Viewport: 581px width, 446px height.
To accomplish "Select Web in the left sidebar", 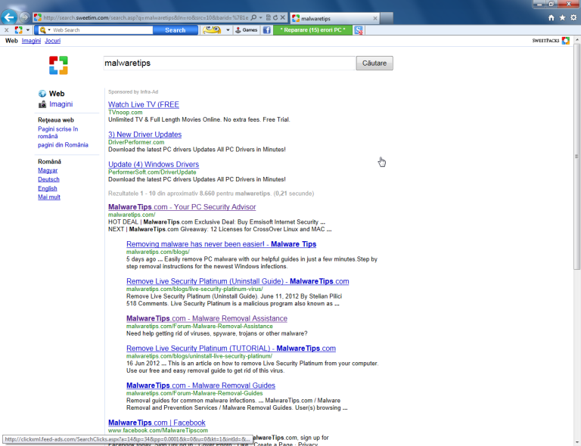I will pos(57,94).
